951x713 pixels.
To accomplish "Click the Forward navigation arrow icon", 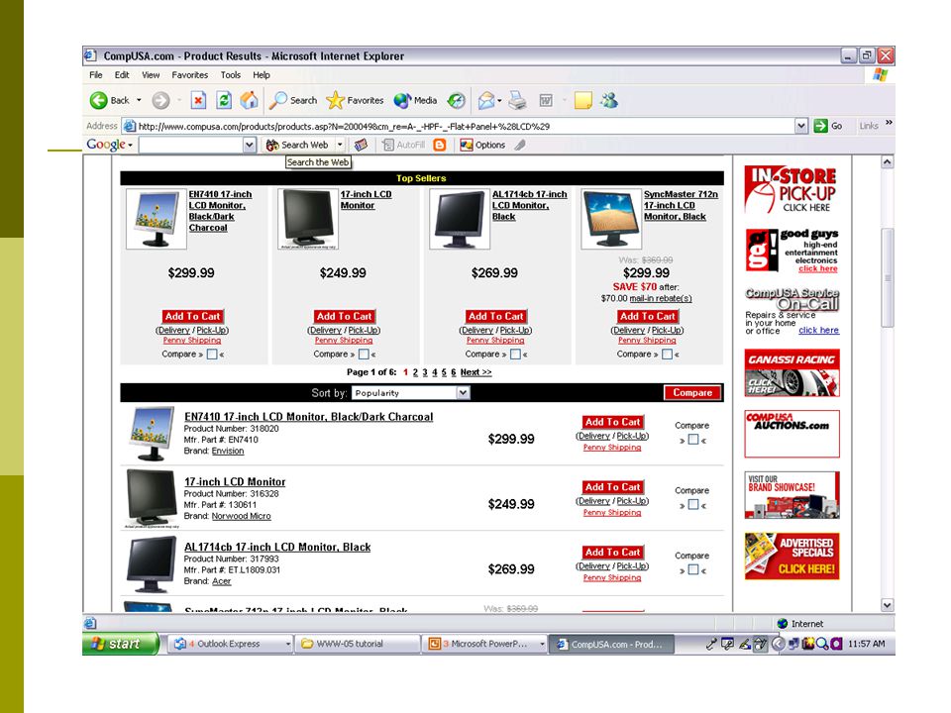I will click(160, 100).
